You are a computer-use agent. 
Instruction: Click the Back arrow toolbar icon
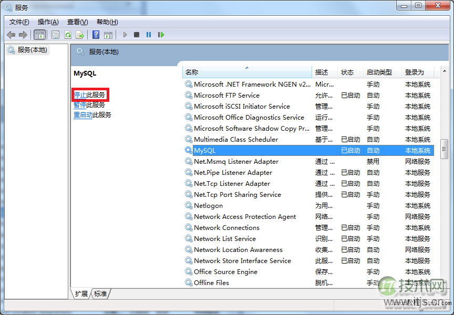click(11, 35)
